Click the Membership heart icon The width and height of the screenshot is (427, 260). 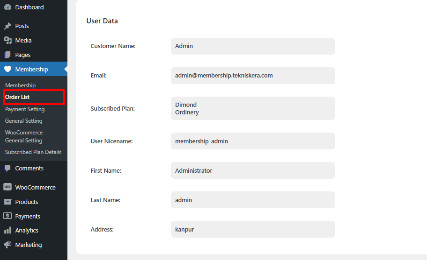pos(7,69)
